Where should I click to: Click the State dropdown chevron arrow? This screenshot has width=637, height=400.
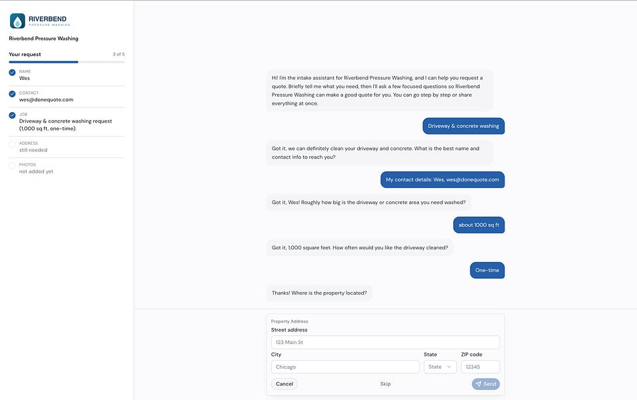[449, 367]
